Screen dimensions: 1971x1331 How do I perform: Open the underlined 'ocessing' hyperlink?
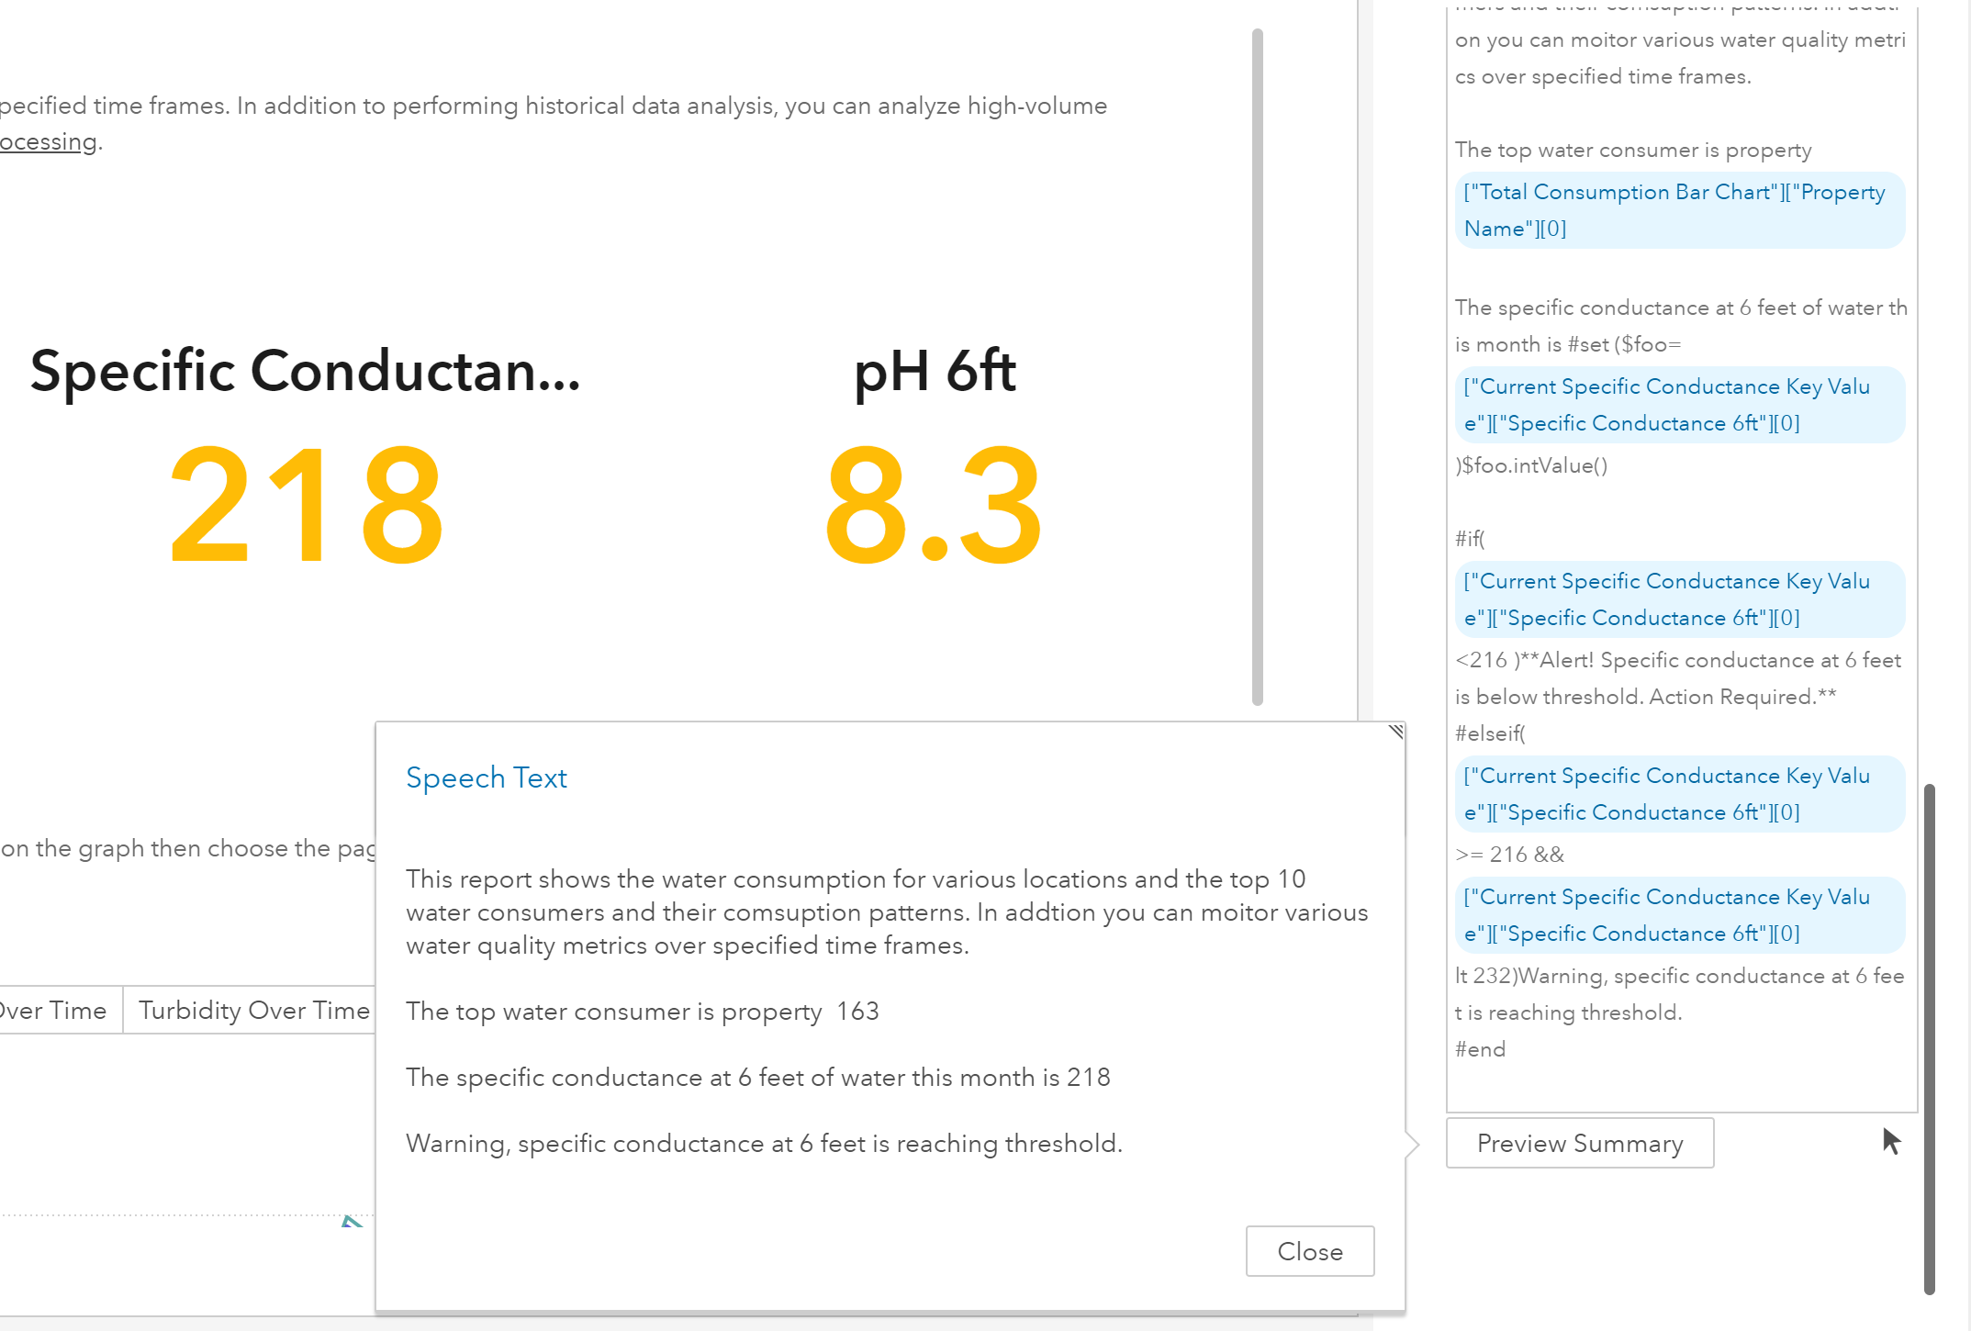click(48, 142)
